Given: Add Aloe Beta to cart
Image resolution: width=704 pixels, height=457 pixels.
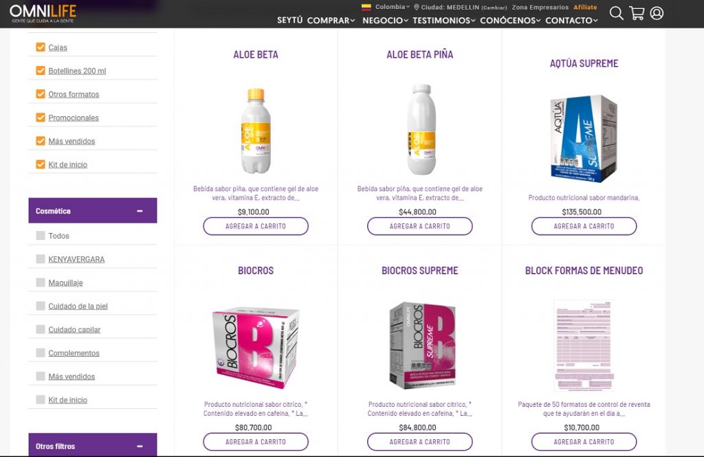Looking at the screenshot, I should point(256,226).
